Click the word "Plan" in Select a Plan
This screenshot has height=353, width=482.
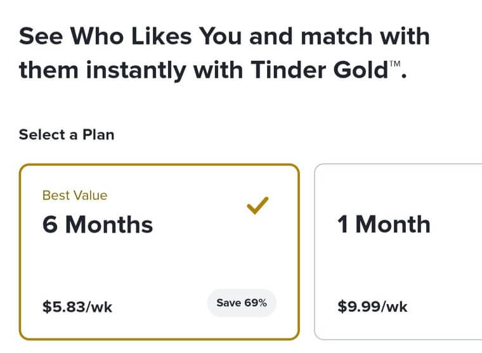98,134
